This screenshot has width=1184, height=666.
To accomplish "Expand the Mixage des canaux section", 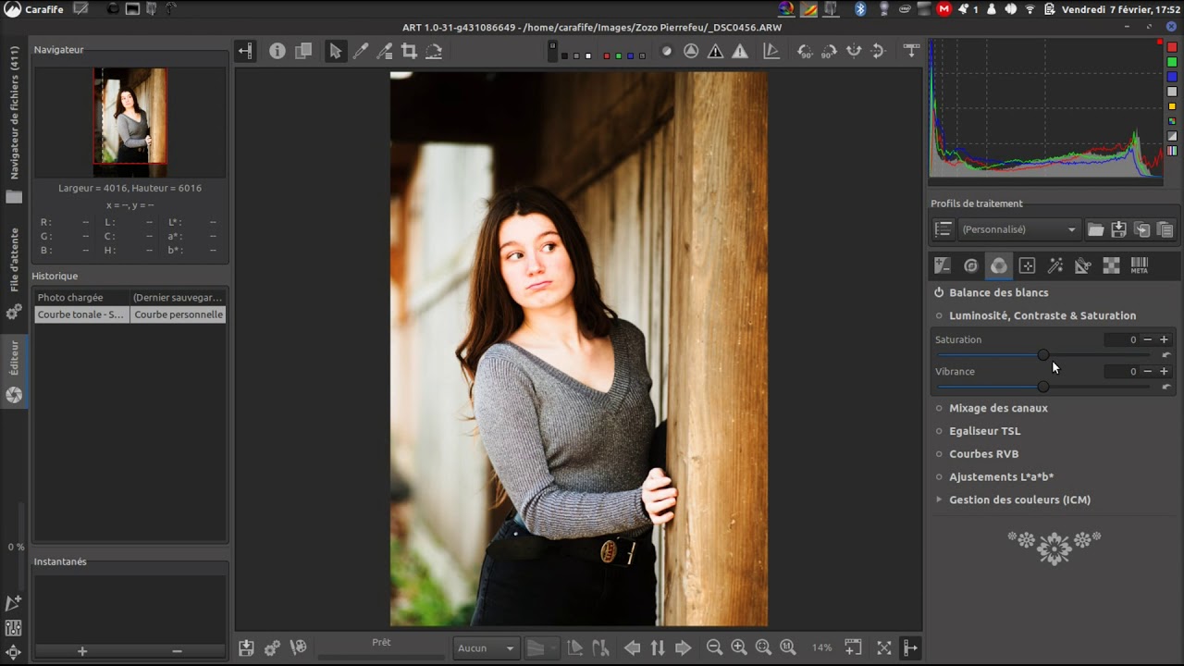I will (998, 408).
